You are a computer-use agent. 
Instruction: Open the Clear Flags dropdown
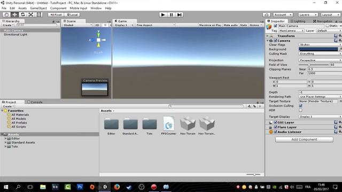[320, 45]
